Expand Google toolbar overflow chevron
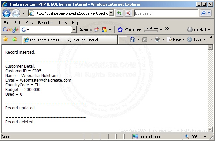 (167, 29)
